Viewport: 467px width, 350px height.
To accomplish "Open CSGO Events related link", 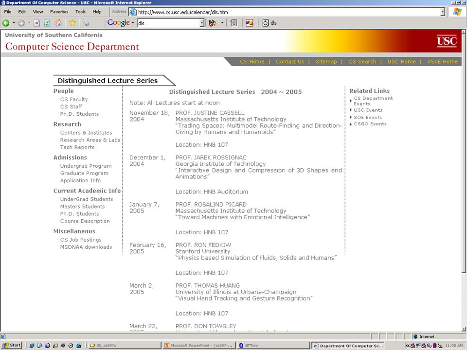I will click(370, 124).
